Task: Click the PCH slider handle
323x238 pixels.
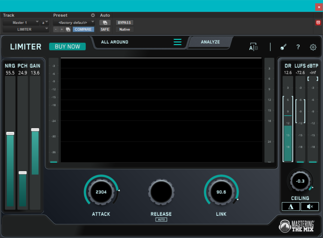Action: [x=23, y=173]
